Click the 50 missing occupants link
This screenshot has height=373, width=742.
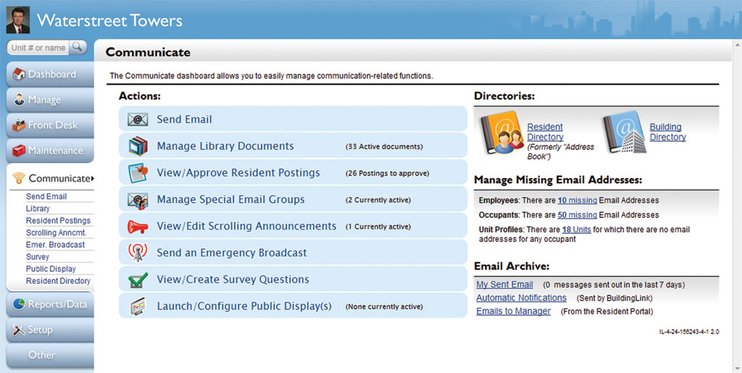click(577, 215)
